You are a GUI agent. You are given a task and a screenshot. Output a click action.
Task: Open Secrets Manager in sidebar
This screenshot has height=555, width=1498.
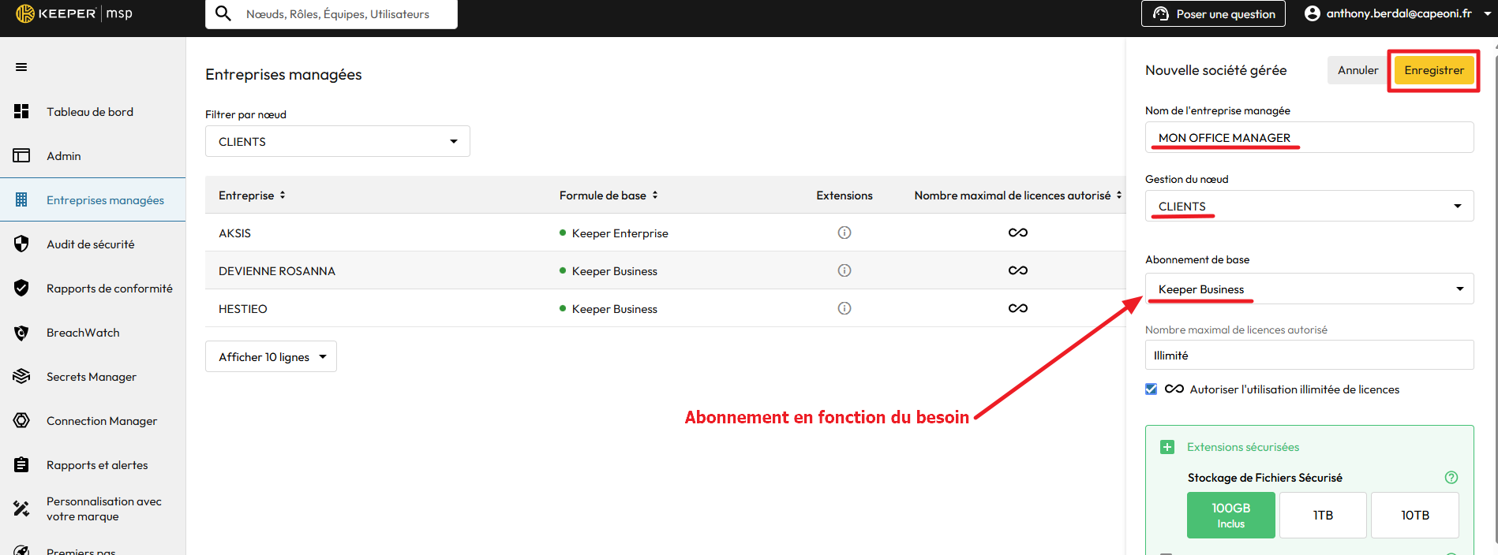[x=92, y=376]
